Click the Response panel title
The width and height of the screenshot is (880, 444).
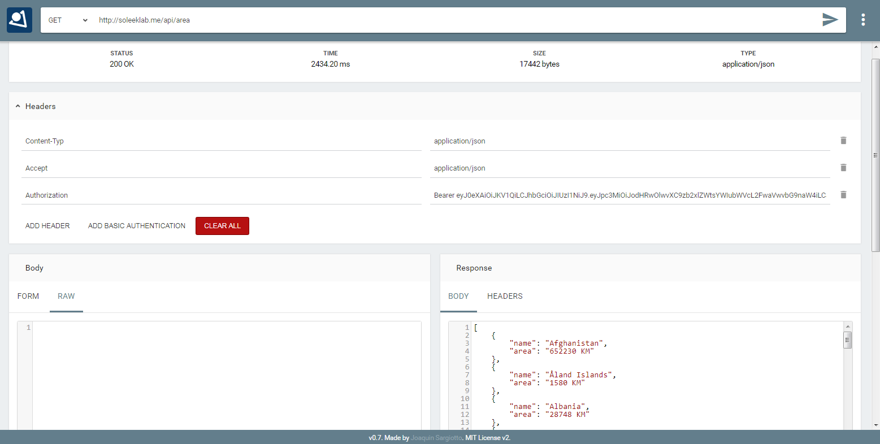pos(474,268)
